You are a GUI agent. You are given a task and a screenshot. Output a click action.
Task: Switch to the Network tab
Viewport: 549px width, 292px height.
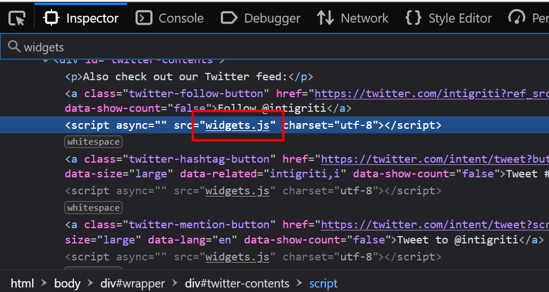point(352,18)
